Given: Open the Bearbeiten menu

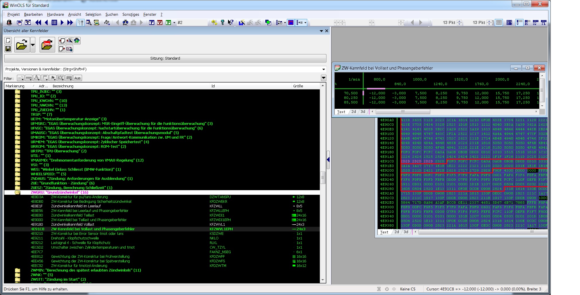Looking at the screenshot, I should click(x=33, y=14).
